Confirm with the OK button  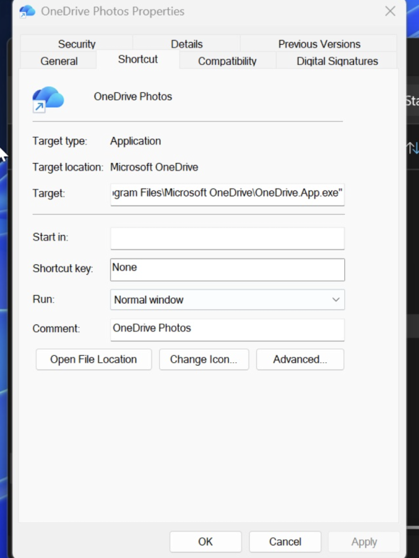tap(205, 542)
